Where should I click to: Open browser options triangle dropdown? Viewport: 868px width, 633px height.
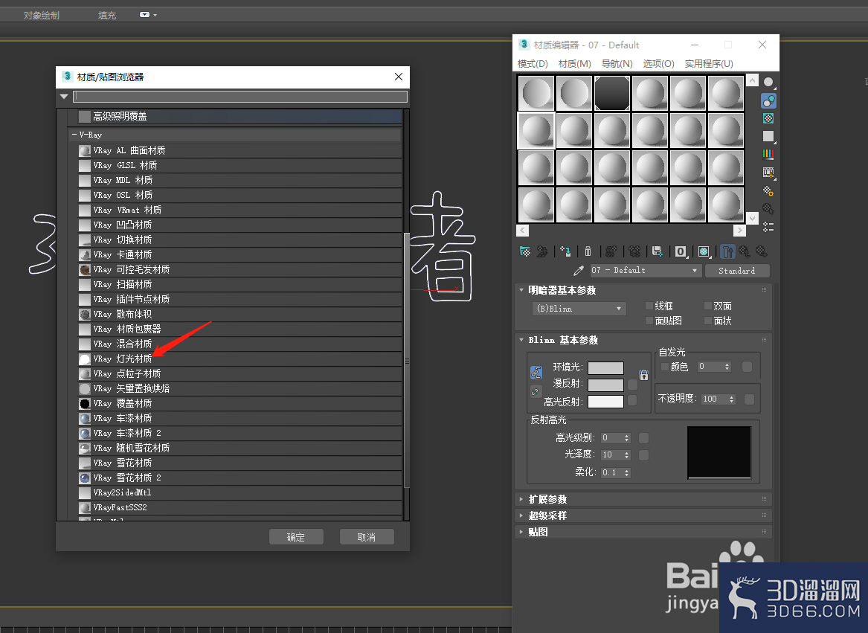tap(64, 97)
